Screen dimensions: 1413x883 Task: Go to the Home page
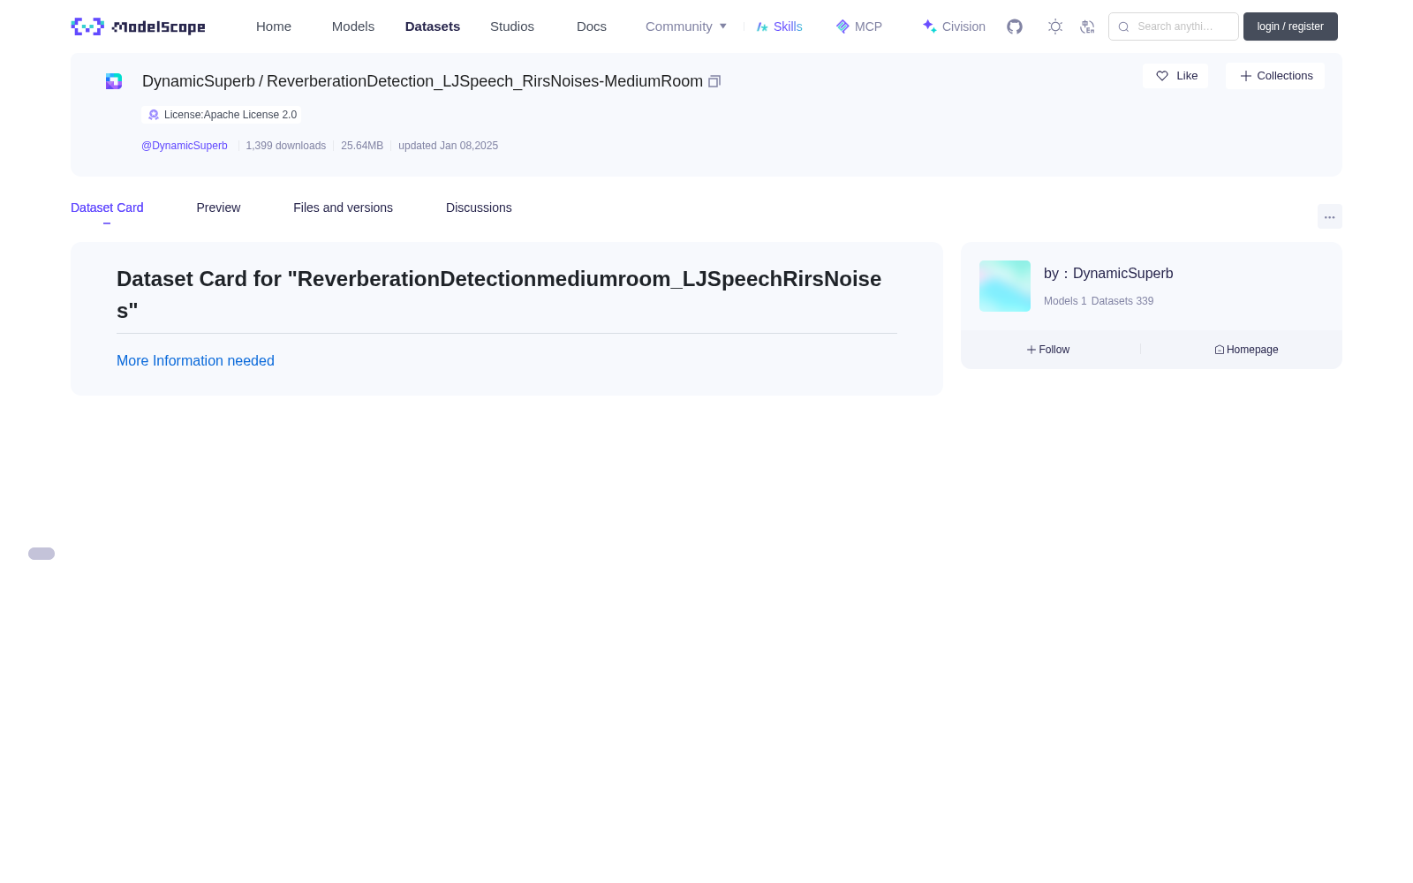(x=274, y=26)
